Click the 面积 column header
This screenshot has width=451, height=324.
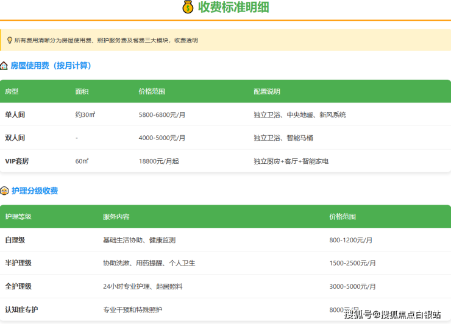pos(82,91)
